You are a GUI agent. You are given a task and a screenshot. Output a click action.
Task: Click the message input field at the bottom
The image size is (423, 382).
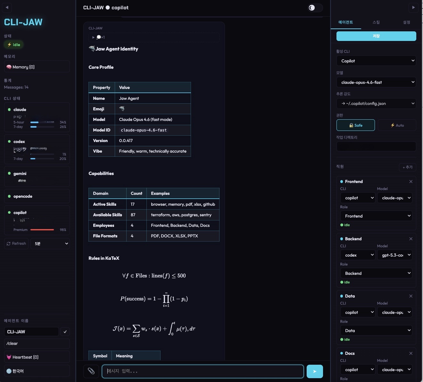pyautogui.click(x=203, y=371)
